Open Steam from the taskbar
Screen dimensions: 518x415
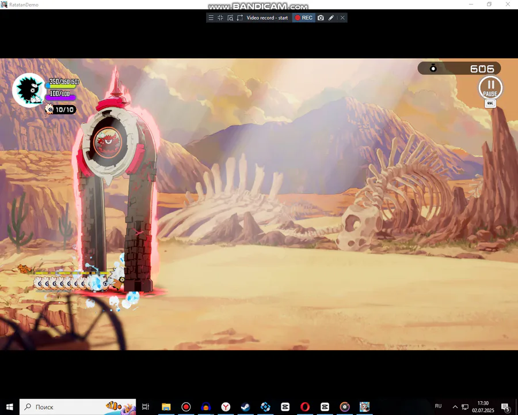[x=245, y=407]
